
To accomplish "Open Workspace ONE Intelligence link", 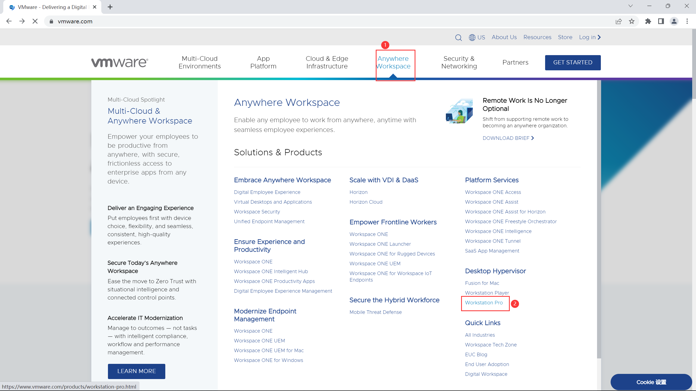I will click(x=498, y=231).
